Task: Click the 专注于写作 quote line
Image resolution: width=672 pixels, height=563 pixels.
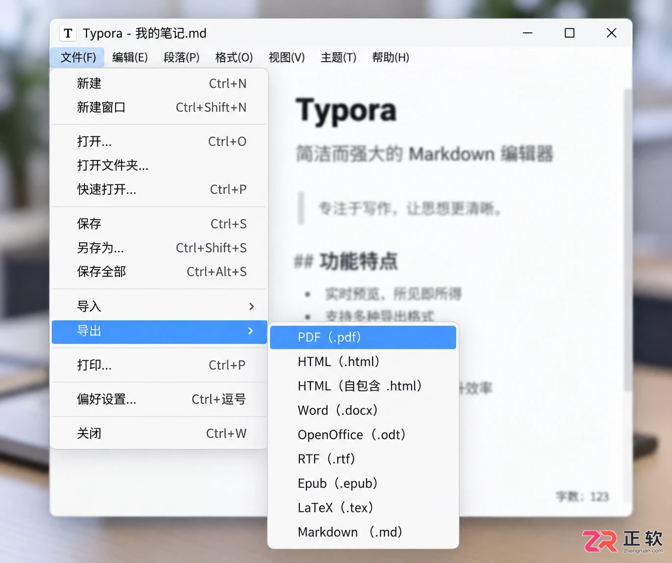Action: tap(410, 209)
